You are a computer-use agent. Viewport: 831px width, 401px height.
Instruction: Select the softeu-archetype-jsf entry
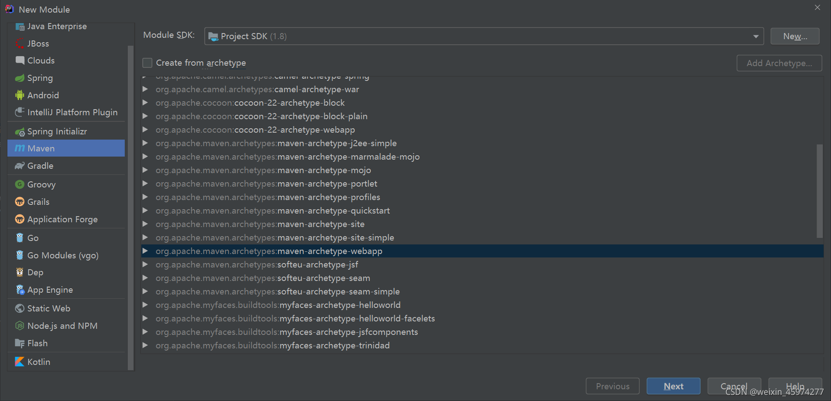coord(257,264)
